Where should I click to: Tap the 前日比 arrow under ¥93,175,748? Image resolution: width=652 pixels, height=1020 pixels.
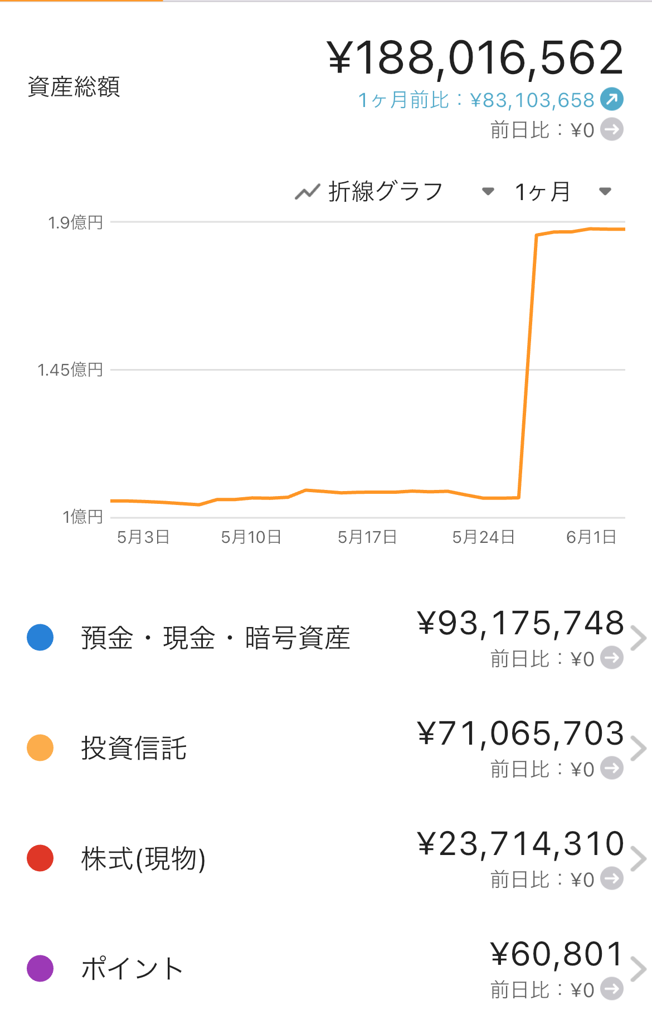click(611, 658)
